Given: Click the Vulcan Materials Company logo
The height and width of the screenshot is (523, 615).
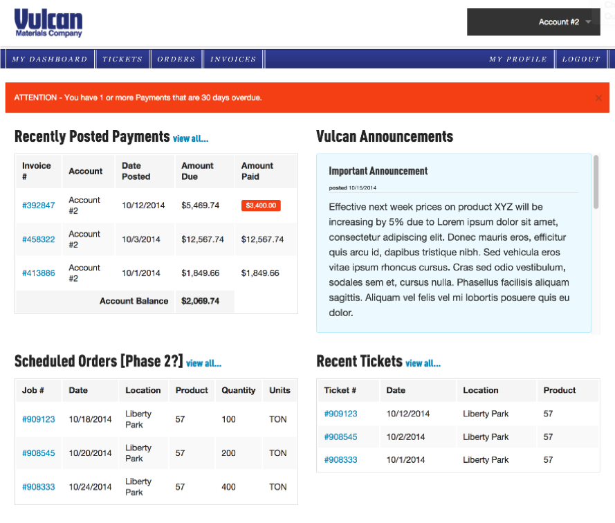Looking at the screenshot, I should 48,24.
